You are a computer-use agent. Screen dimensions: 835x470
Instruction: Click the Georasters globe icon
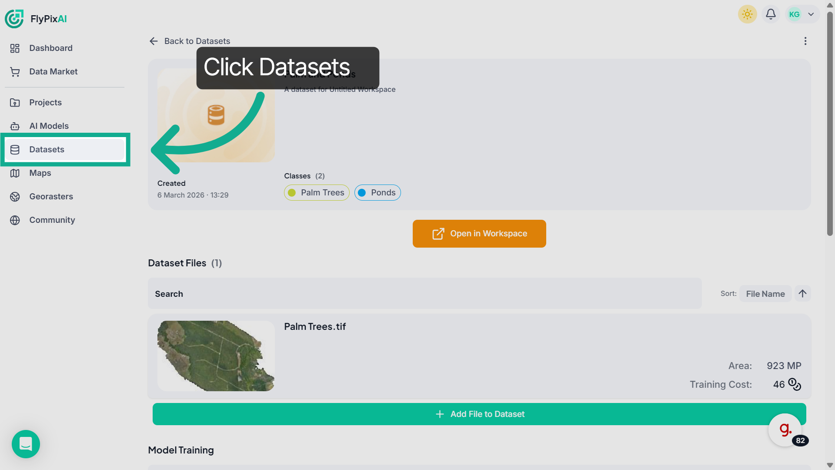pos(15,197)
